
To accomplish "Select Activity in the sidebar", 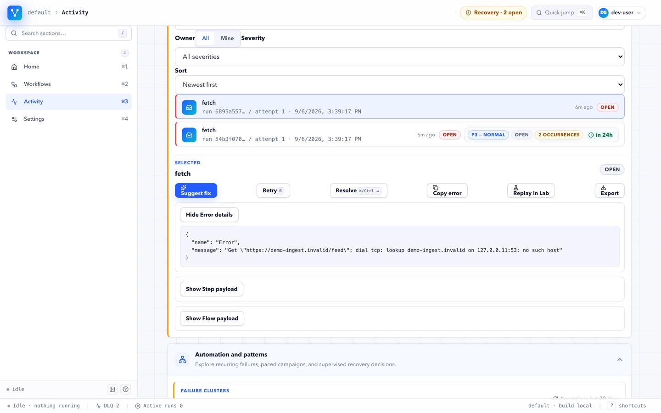I will tap(68, 101).
